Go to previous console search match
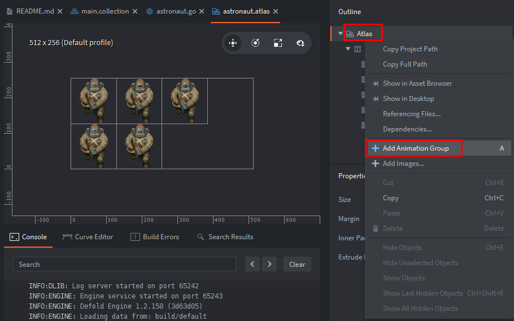This screenshot has width=514, height=321. pyautogui.click(x=252, y=265)
